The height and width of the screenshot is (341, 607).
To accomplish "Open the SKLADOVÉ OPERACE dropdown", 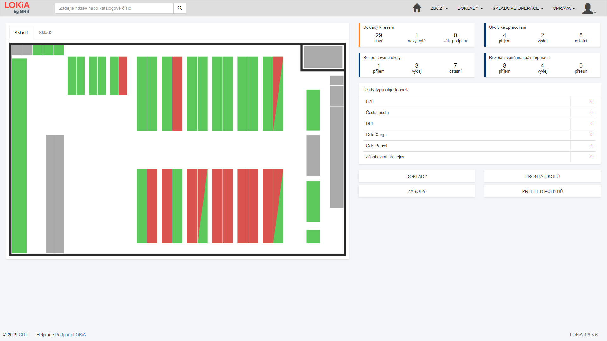I will pyautogui.click(x=518, y=8).
